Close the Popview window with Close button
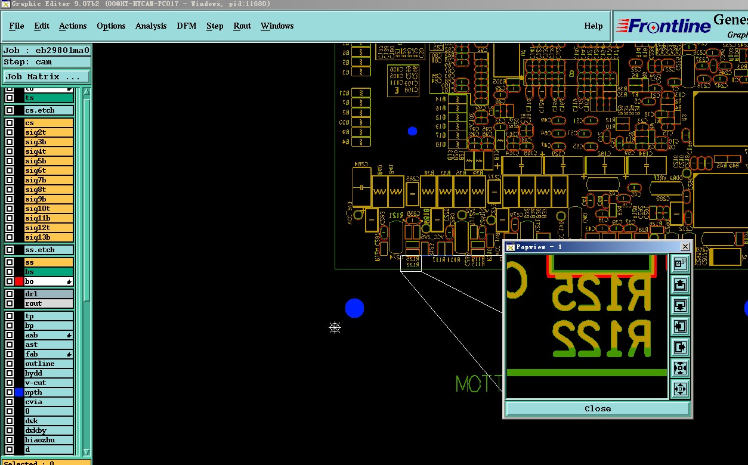 598,408
